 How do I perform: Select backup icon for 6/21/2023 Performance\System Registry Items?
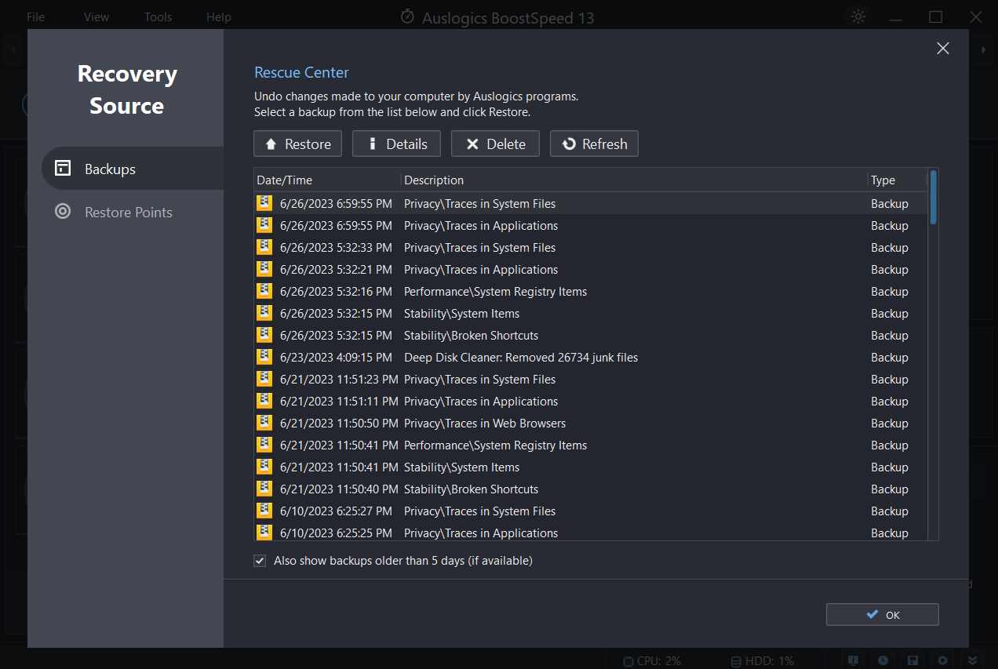click(x=264, y=445)
